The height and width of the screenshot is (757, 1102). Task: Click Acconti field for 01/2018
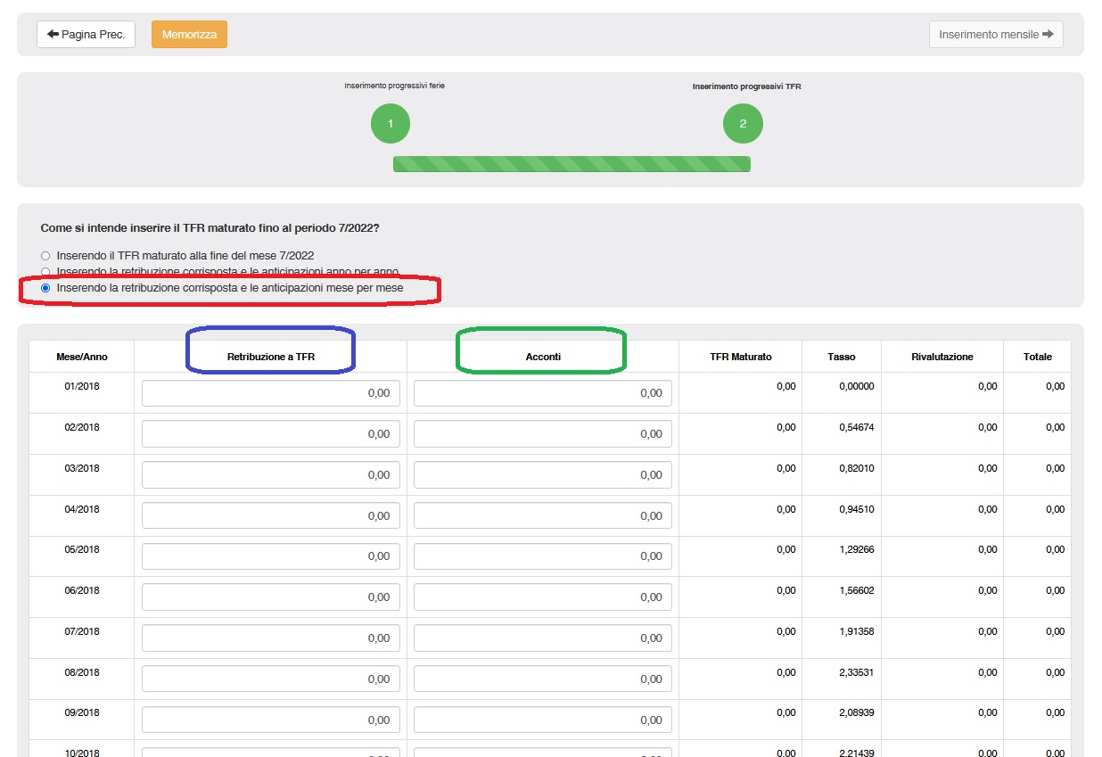tap(542, 393)
